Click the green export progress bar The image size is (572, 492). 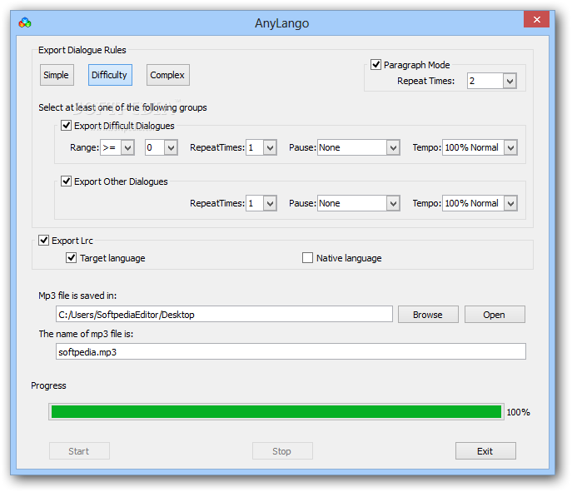click(276, 412)
